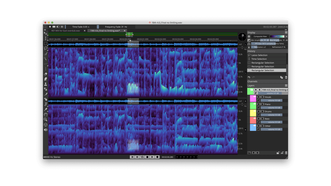Mute the Piano layer
331x186 pixels.
tap(259, 104)
